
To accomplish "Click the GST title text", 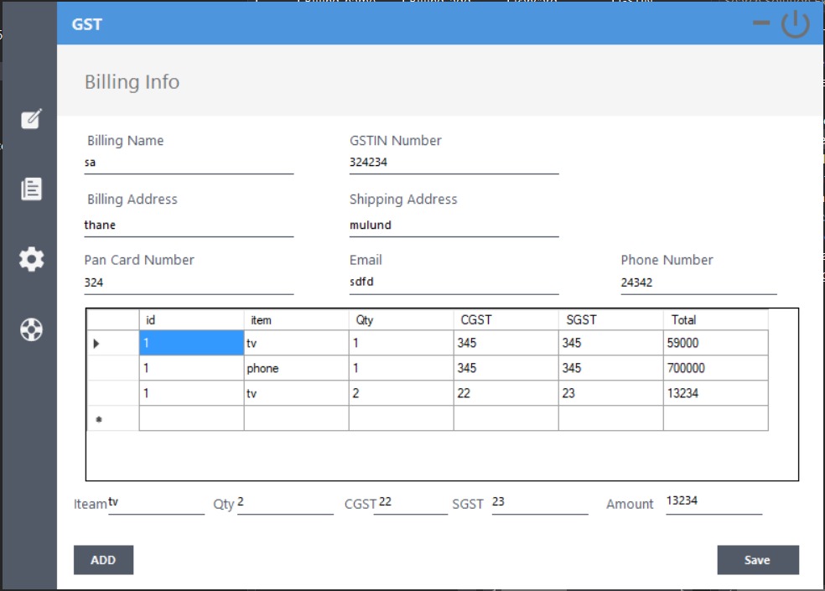I will coord(87,24).
